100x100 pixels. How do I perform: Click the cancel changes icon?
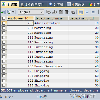coord(73,12)
